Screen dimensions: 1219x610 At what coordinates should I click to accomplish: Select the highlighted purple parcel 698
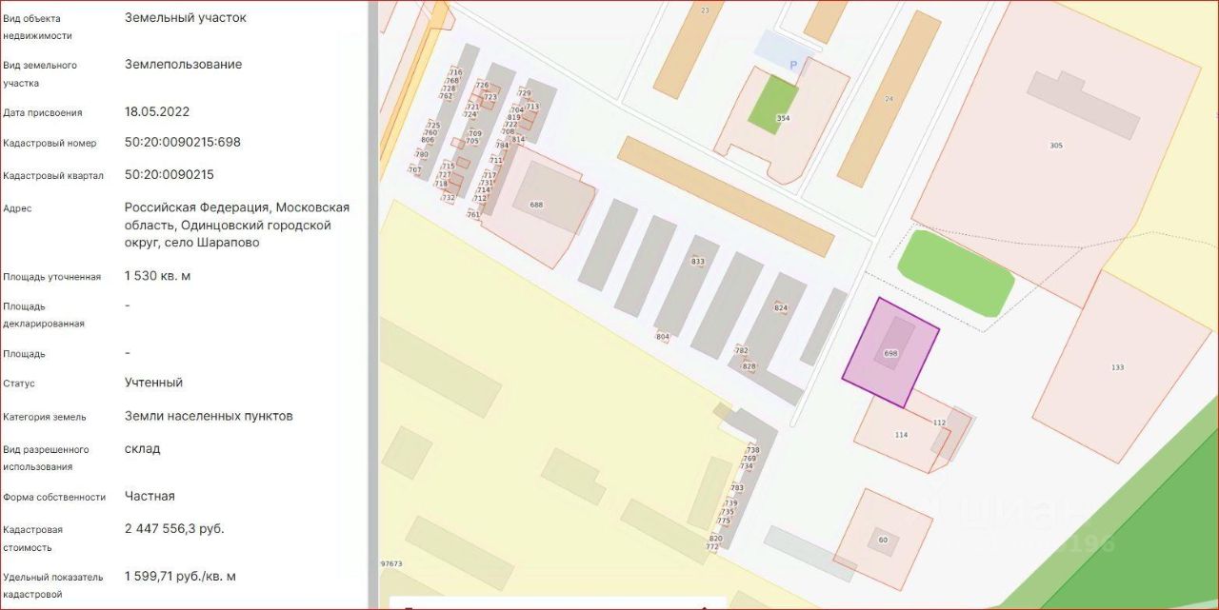[889, 353]
